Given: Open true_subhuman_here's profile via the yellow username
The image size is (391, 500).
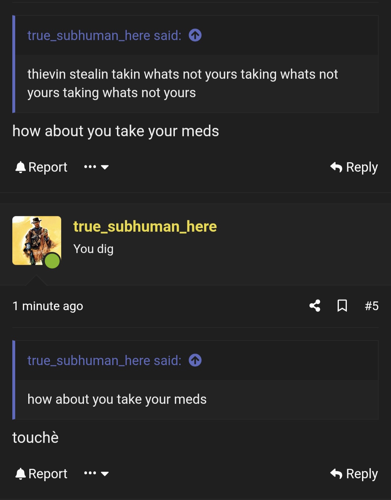Looking at the screenshot, I should pyautogui.click(x=145, y=226).
